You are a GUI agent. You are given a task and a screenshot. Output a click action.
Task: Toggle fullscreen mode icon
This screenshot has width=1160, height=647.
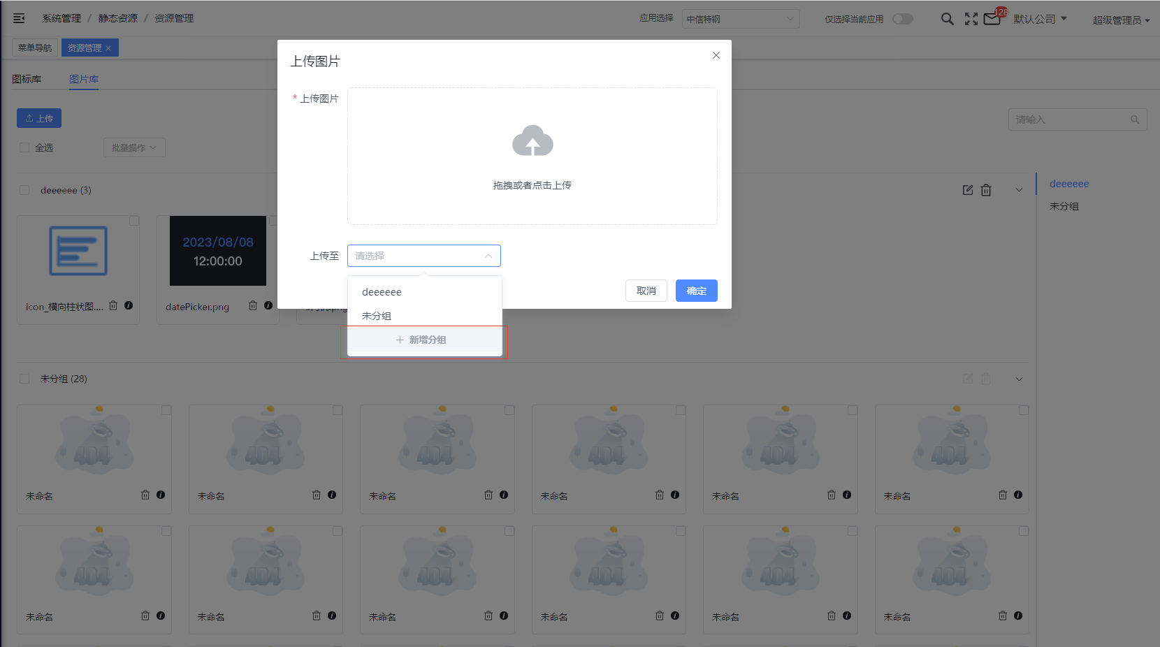(x=971, y=19)
